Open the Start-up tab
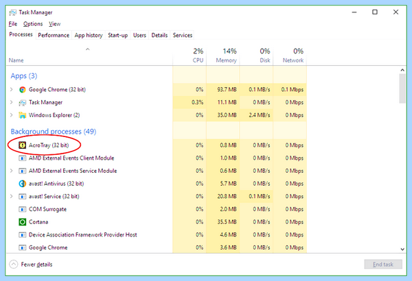The width and height of the screenshot is (412, 281). click(117, 35)
